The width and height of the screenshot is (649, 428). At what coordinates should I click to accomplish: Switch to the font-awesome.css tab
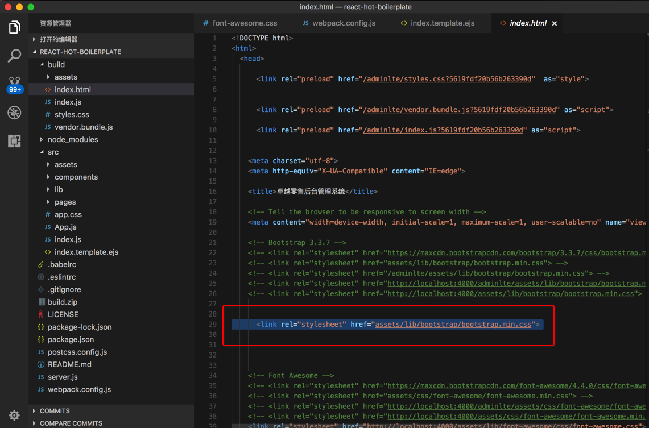tap(245, 23)
